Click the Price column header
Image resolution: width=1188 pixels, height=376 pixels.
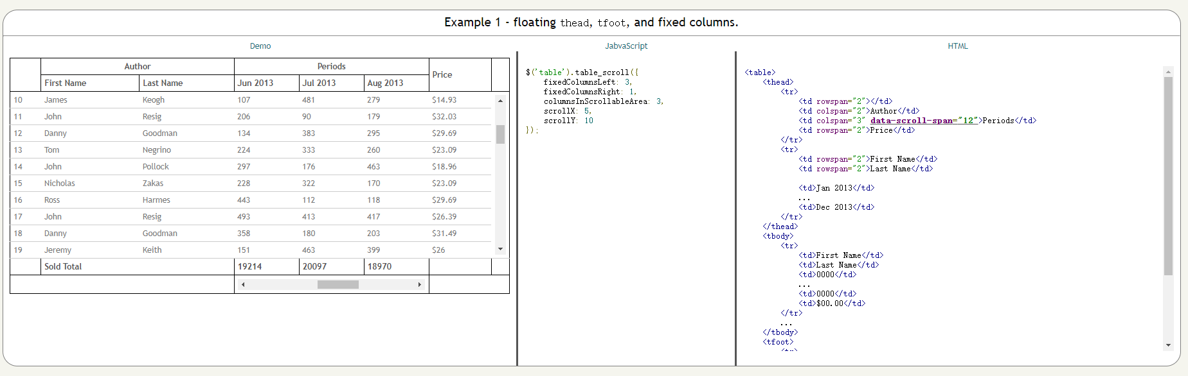pyautogui.click(x=460, y=75)
